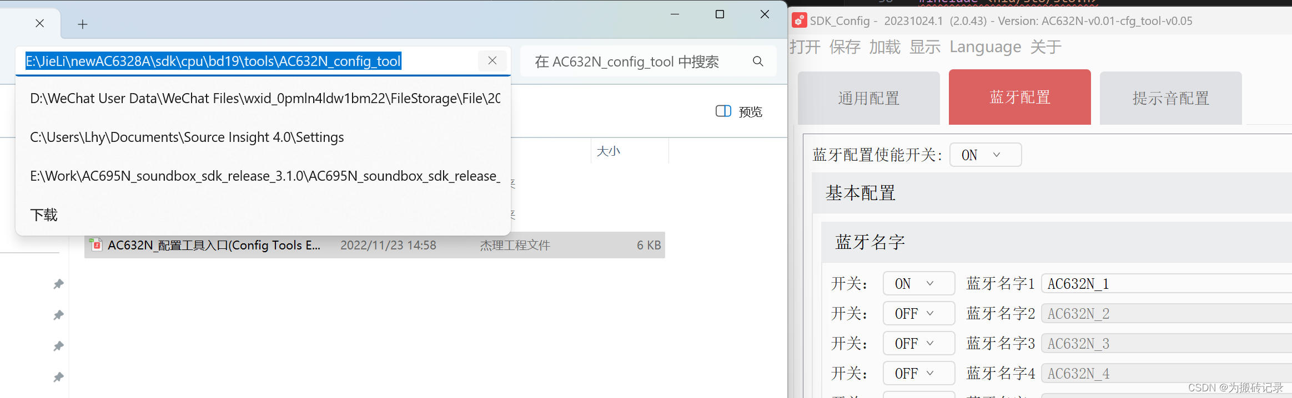Open the 蓝牙名字3 switch OFF dropdown
1292x398 pixels.
(919, 343)
